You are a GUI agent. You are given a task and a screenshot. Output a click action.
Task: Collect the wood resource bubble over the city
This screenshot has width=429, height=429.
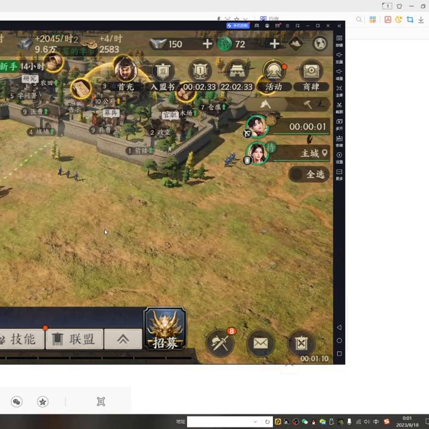(x=186, y=94)
